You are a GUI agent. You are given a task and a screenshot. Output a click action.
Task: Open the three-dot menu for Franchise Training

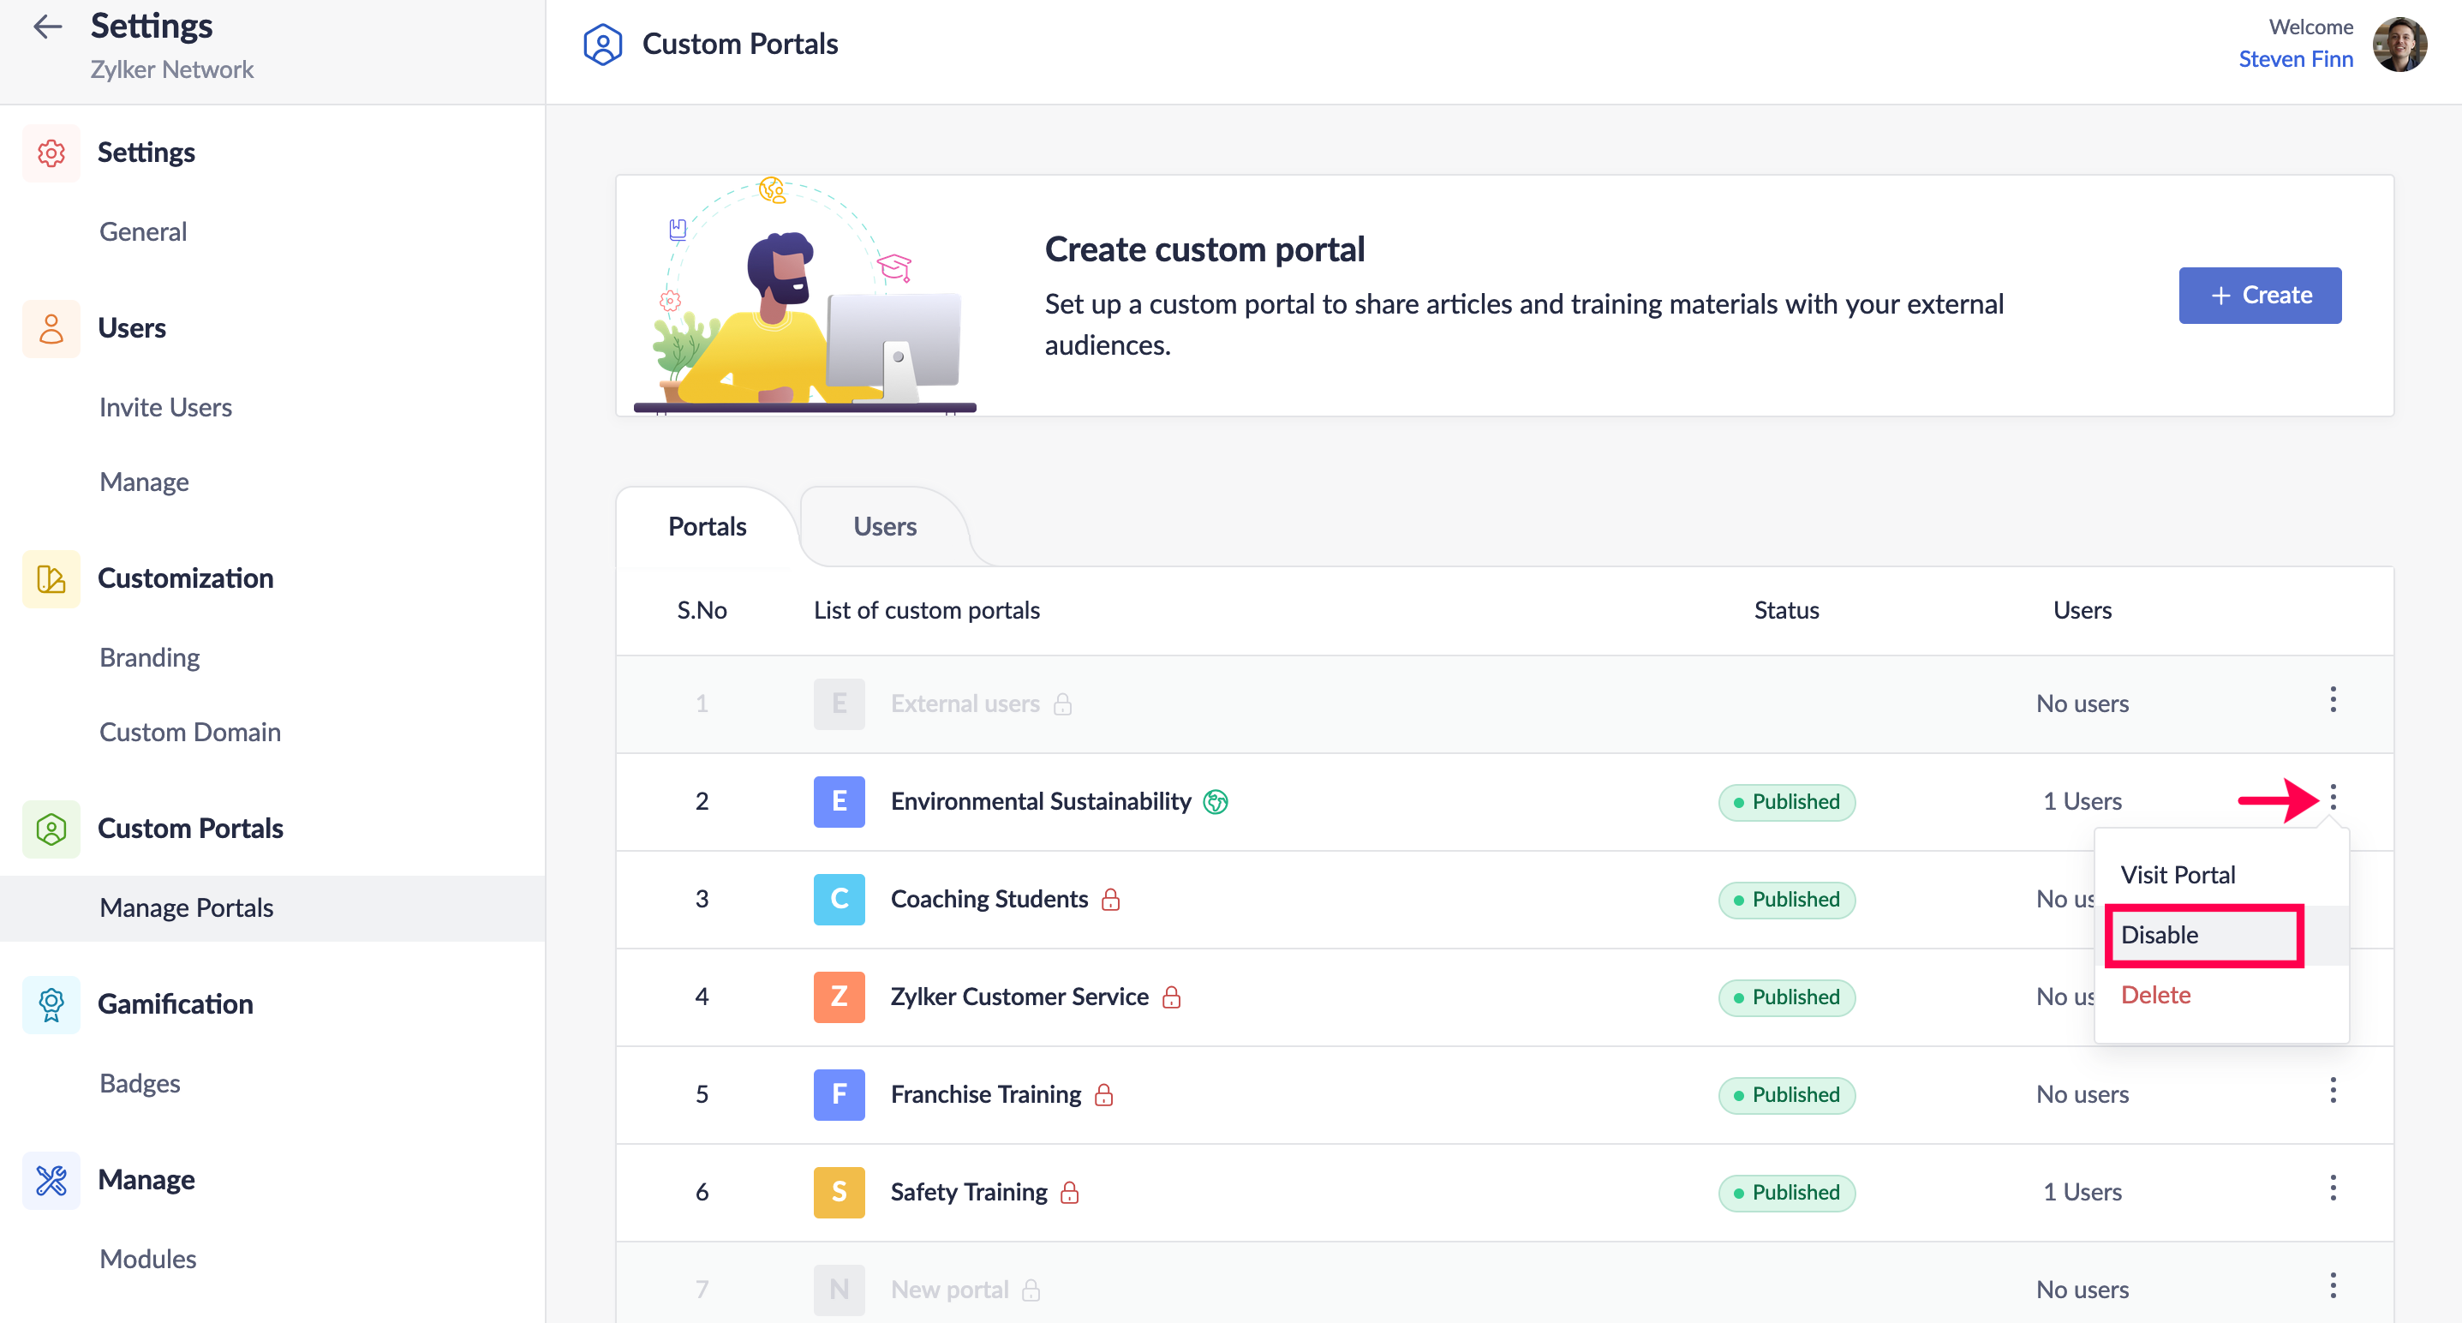pos(2332,1091)
